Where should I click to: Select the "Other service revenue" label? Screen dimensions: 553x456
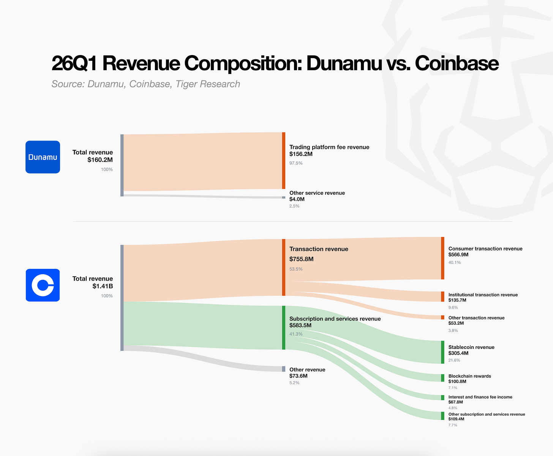click(317, 193)
